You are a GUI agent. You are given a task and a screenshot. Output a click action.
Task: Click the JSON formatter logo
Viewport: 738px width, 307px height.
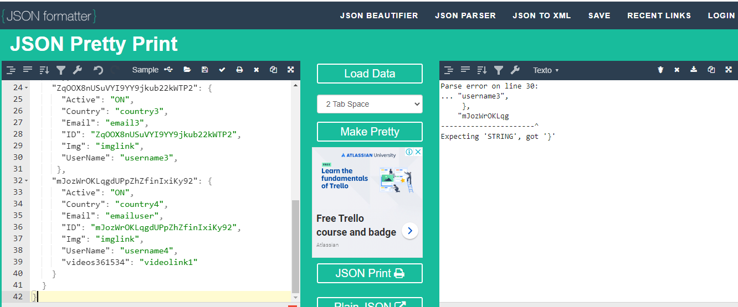tap(49, 16)
